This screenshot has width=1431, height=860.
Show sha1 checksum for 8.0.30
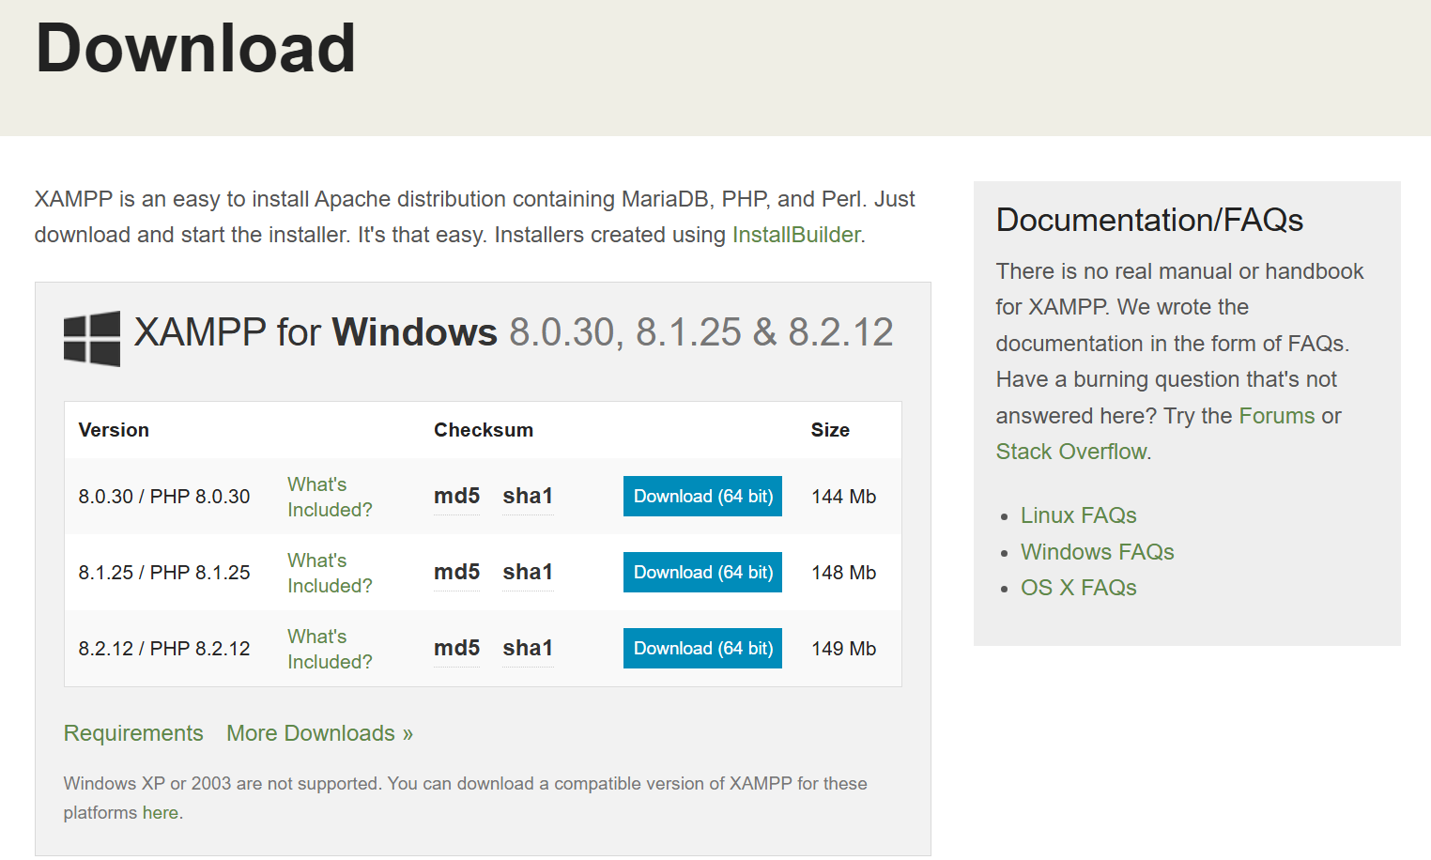click(528, 496)
